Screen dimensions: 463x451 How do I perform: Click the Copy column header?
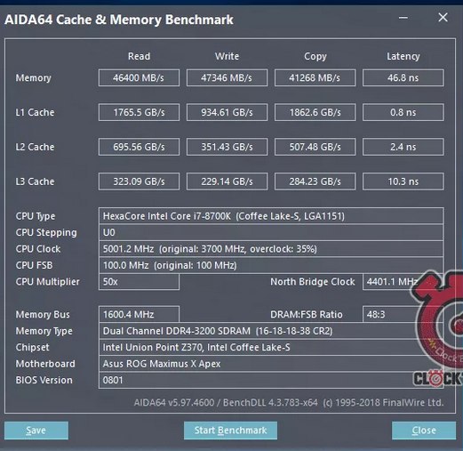point(315,56)
